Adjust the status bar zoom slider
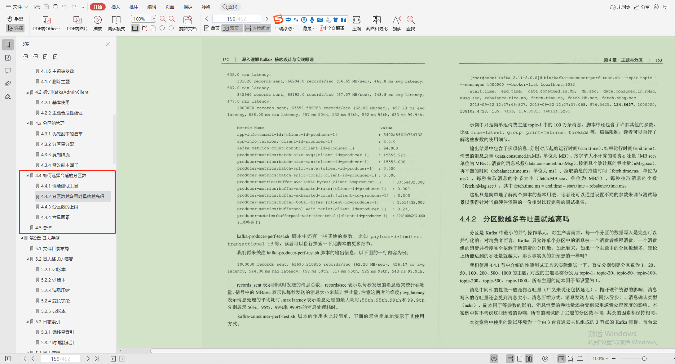The width and height of the screenshot is (675, 364). 644,359
